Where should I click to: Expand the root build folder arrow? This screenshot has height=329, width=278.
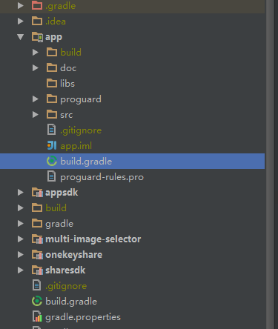point(21,208)
